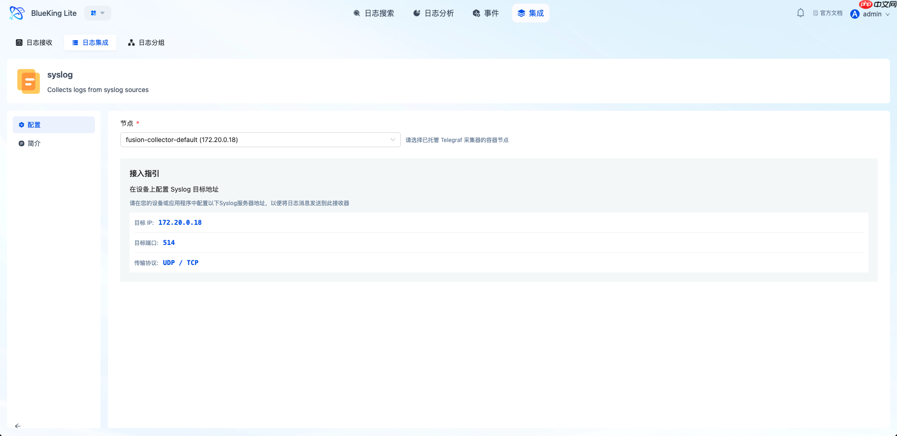Click the 日志搜索 magnifier icon
The width and height of the screenshot is (897, 436).
coord(357,14)
